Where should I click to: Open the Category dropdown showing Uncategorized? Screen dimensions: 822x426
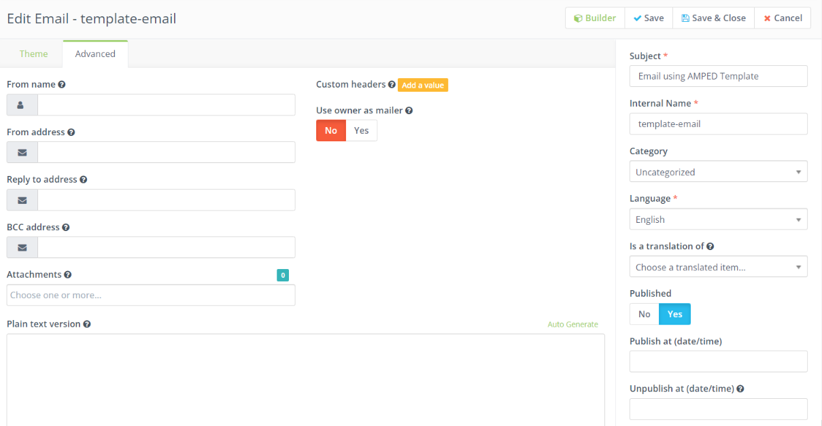[x=718, y=172]
